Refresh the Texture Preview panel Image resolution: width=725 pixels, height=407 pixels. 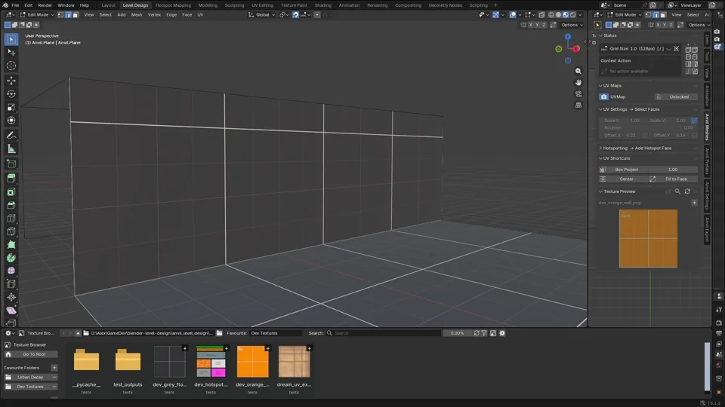687,191
